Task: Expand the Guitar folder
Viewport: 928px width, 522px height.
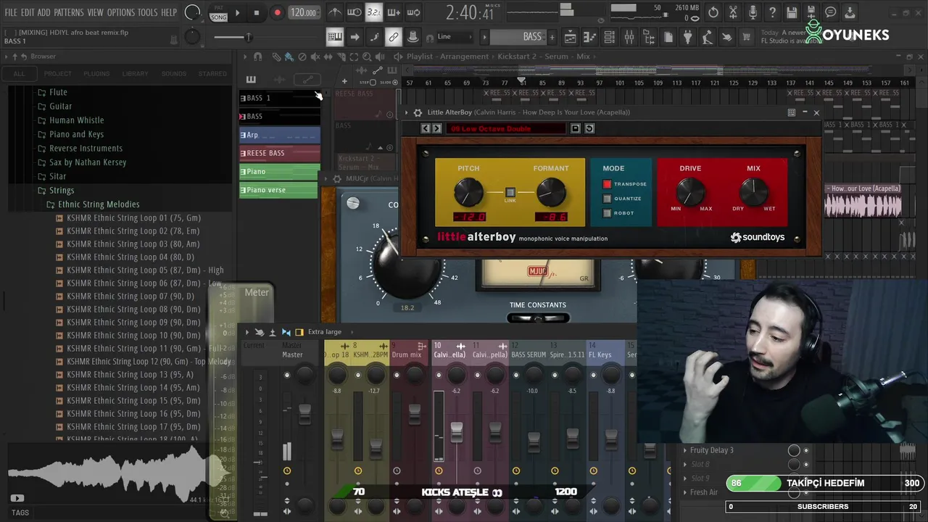Action: click(x=61, y=106)
